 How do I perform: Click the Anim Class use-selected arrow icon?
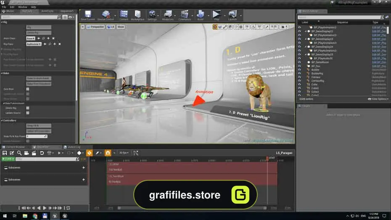tap(38, 38)
